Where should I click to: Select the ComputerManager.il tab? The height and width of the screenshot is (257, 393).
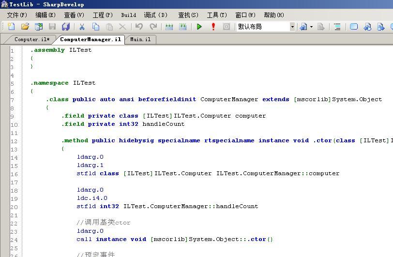(x=91, y=39)
